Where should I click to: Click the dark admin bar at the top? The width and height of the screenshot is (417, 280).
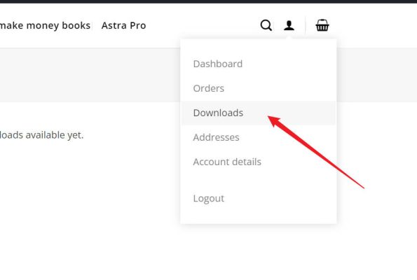coord(209,1)
